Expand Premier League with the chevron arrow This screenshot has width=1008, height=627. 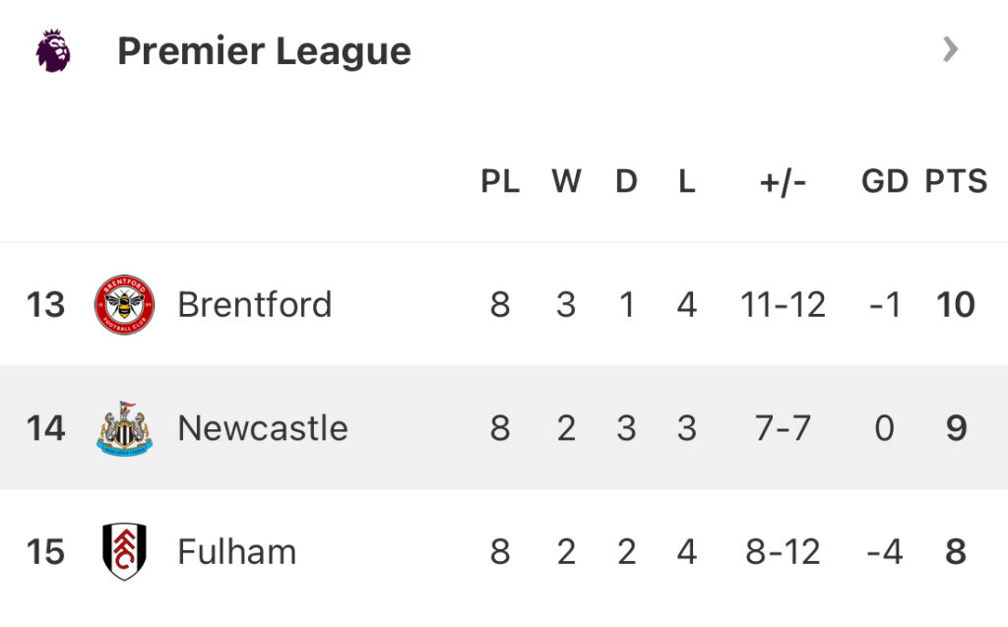[x=950, y=49]
